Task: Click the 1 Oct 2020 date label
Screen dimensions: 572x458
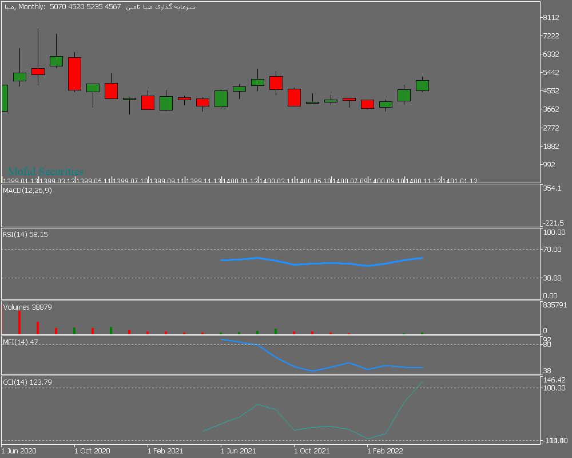Action: point(92,451)
